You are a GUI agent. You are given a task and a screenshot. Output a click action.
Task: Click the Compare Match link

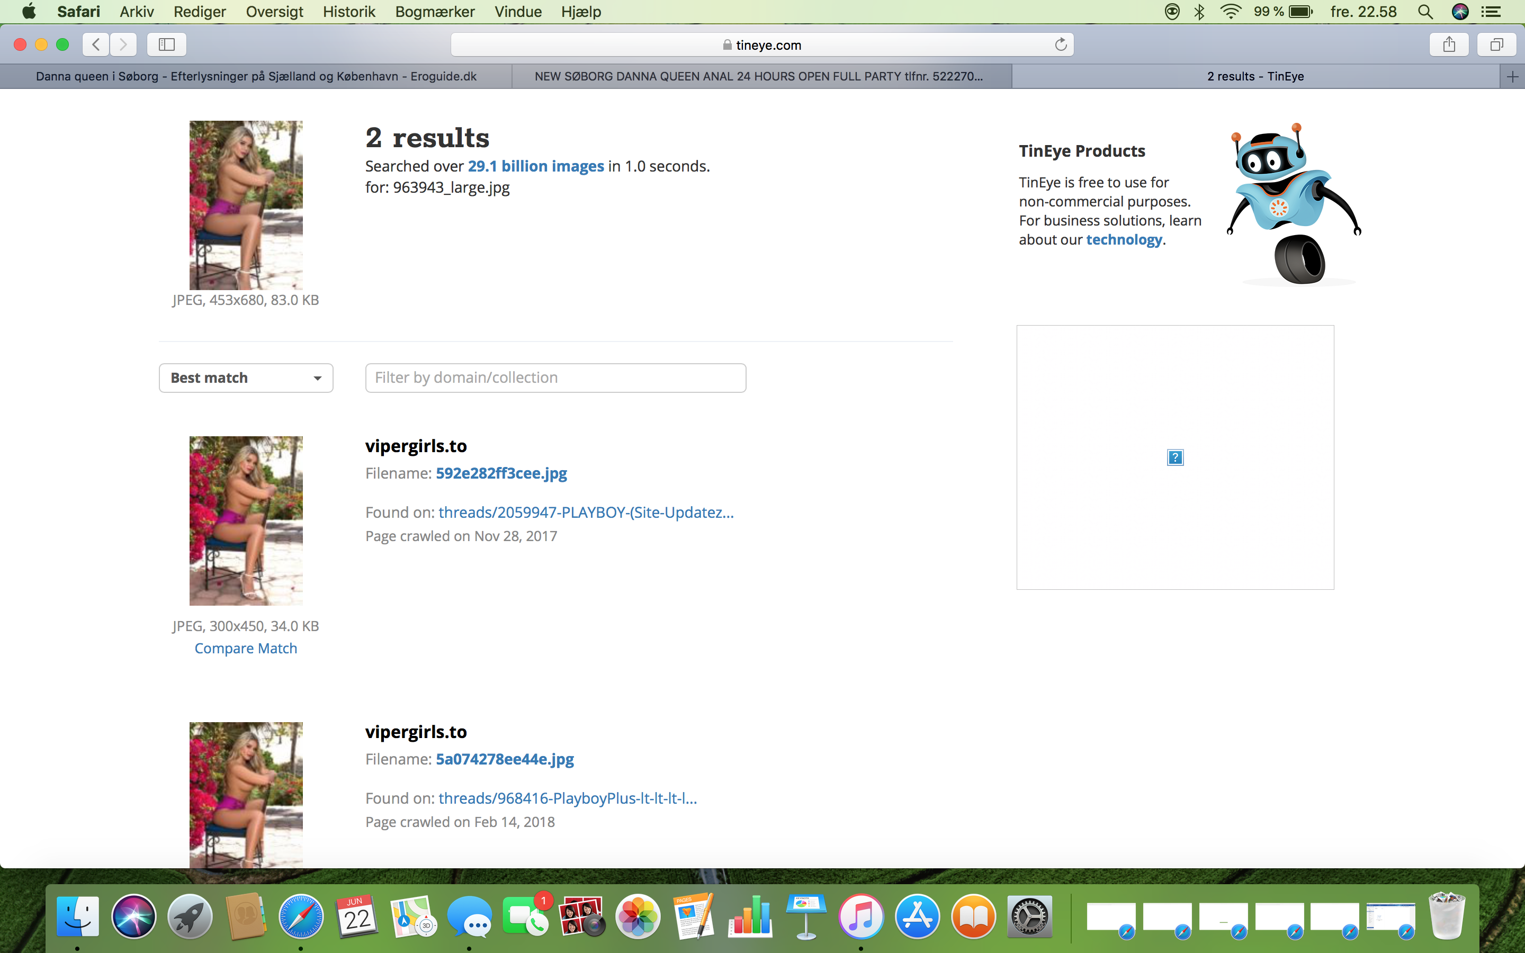coord(246,649)
